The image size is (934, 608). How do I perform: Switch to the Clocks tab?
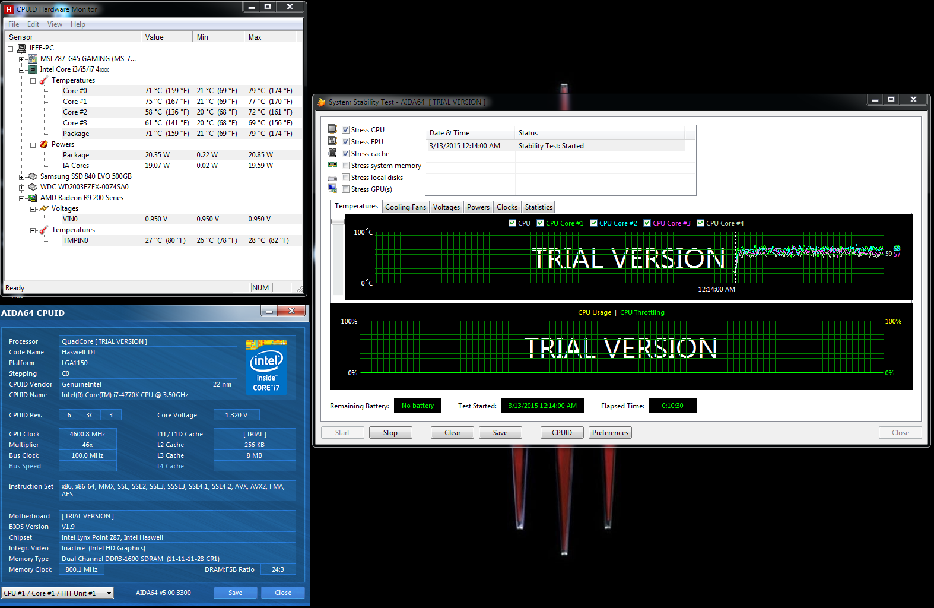[x=507, y=207]
